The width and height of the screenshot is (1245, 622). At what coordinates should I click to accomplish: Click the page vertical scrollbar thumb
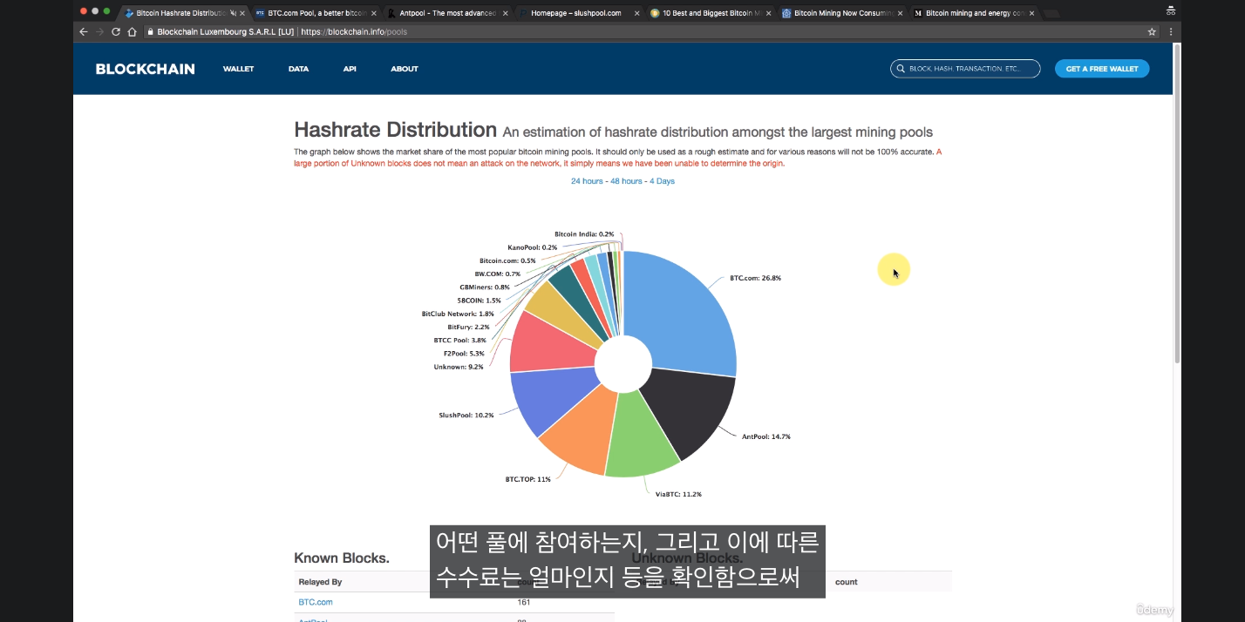pos(1177,205)
